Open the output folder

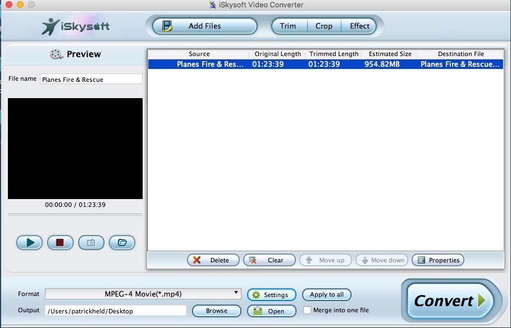coord(271,311)
